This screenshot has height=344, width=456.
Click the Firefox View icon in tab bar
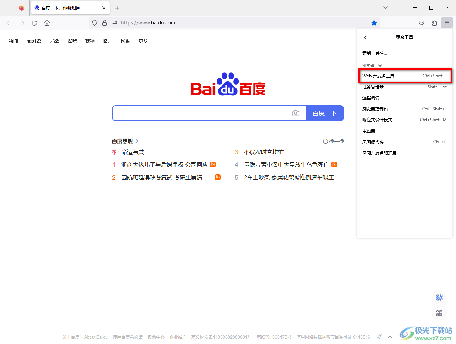click(x=22, y=8)
